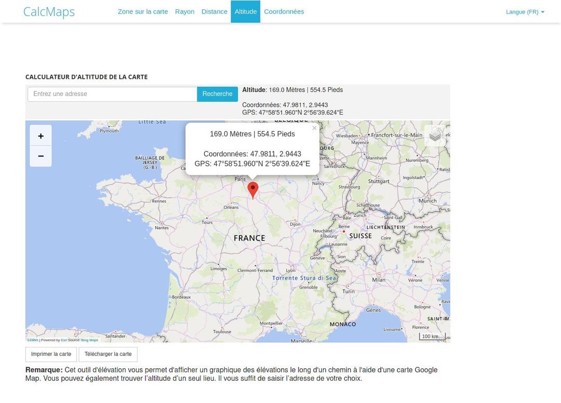Click the Esri source link

(63, 340)
